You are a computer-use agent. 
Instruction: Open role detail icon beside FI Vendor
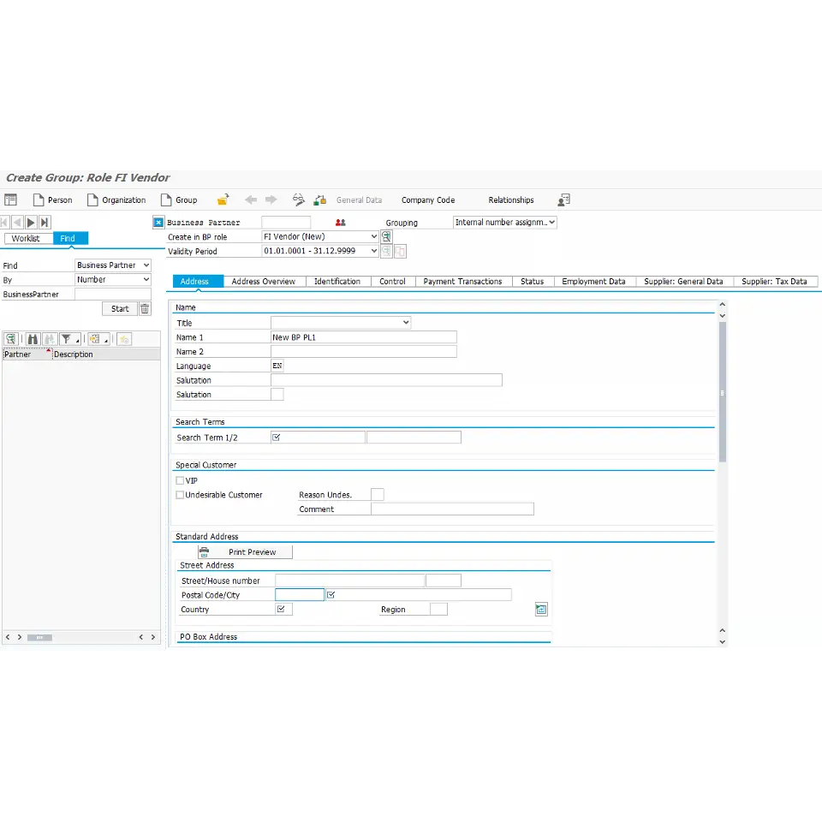386,236
